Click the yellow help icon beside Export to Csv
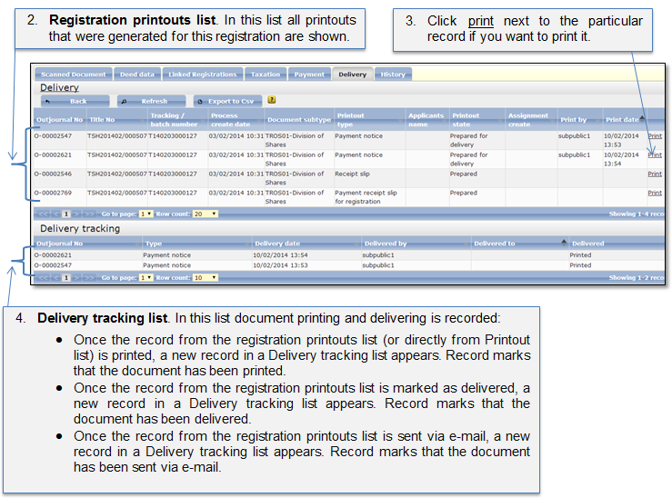Image resolution: width=672 pixels, height=498 pixels. [272, 100]
